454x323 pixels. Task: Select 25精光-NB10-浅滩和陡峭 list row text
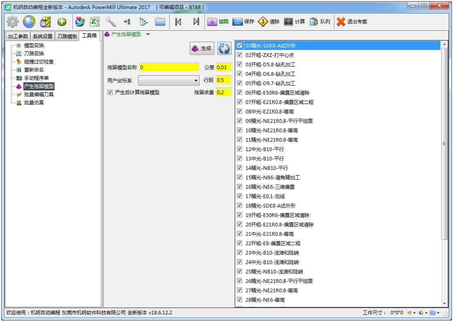coord(274,272)
